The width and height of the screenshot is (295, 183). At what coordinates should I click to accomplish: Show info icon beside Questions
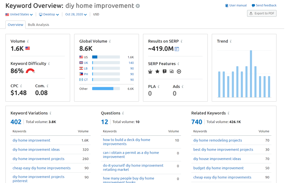tap(123, 113)
